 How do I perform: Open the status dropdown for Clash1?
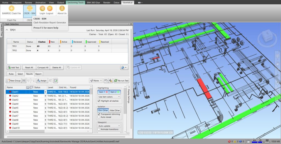[45, 92]
